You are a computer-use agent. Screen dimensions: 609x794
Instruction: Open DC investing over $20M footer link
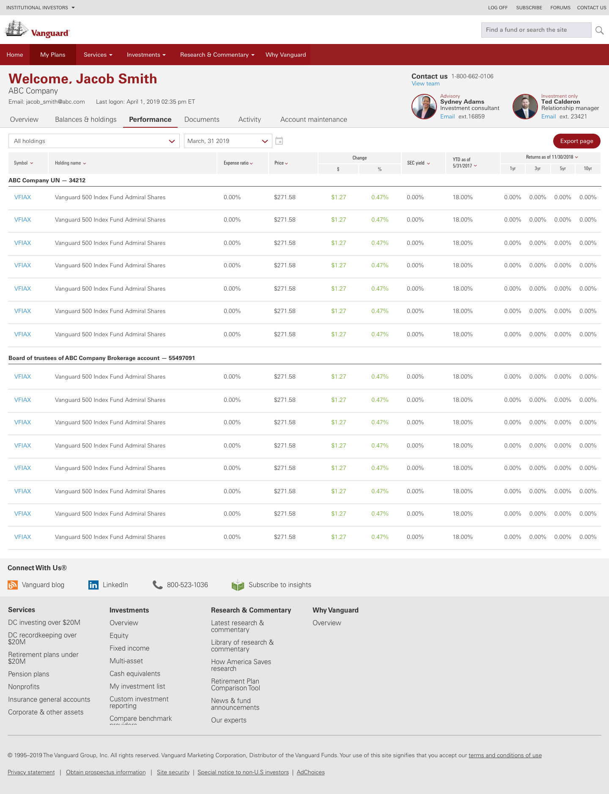coord(44,622)
